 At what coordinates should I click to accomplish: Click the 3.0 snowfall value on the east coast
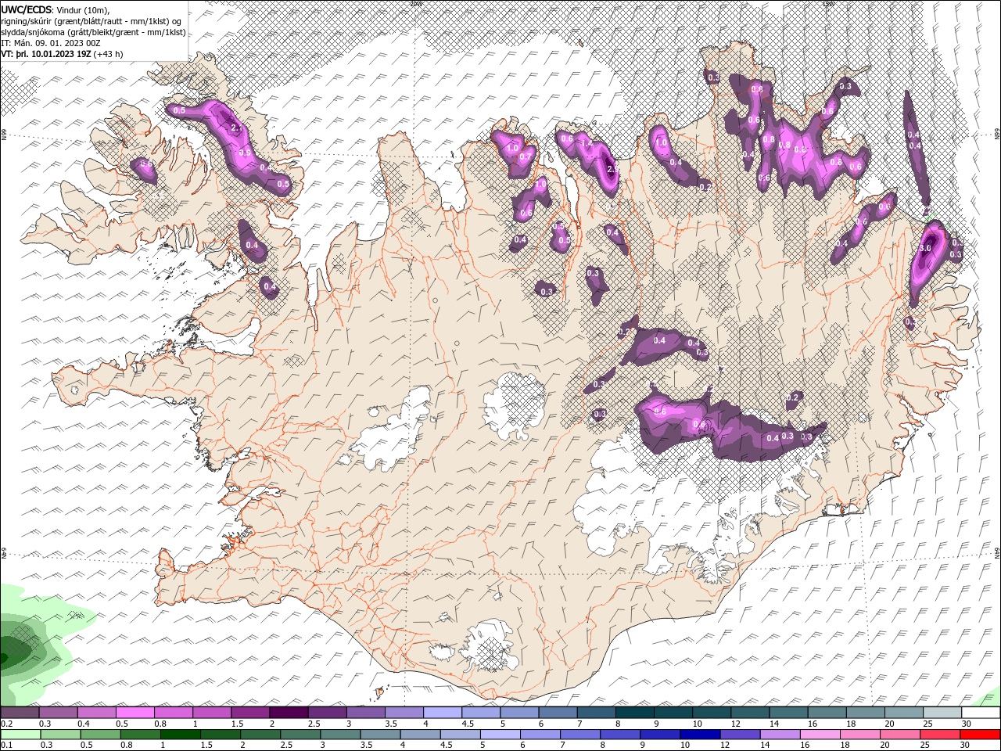click(x=924, y=248)
